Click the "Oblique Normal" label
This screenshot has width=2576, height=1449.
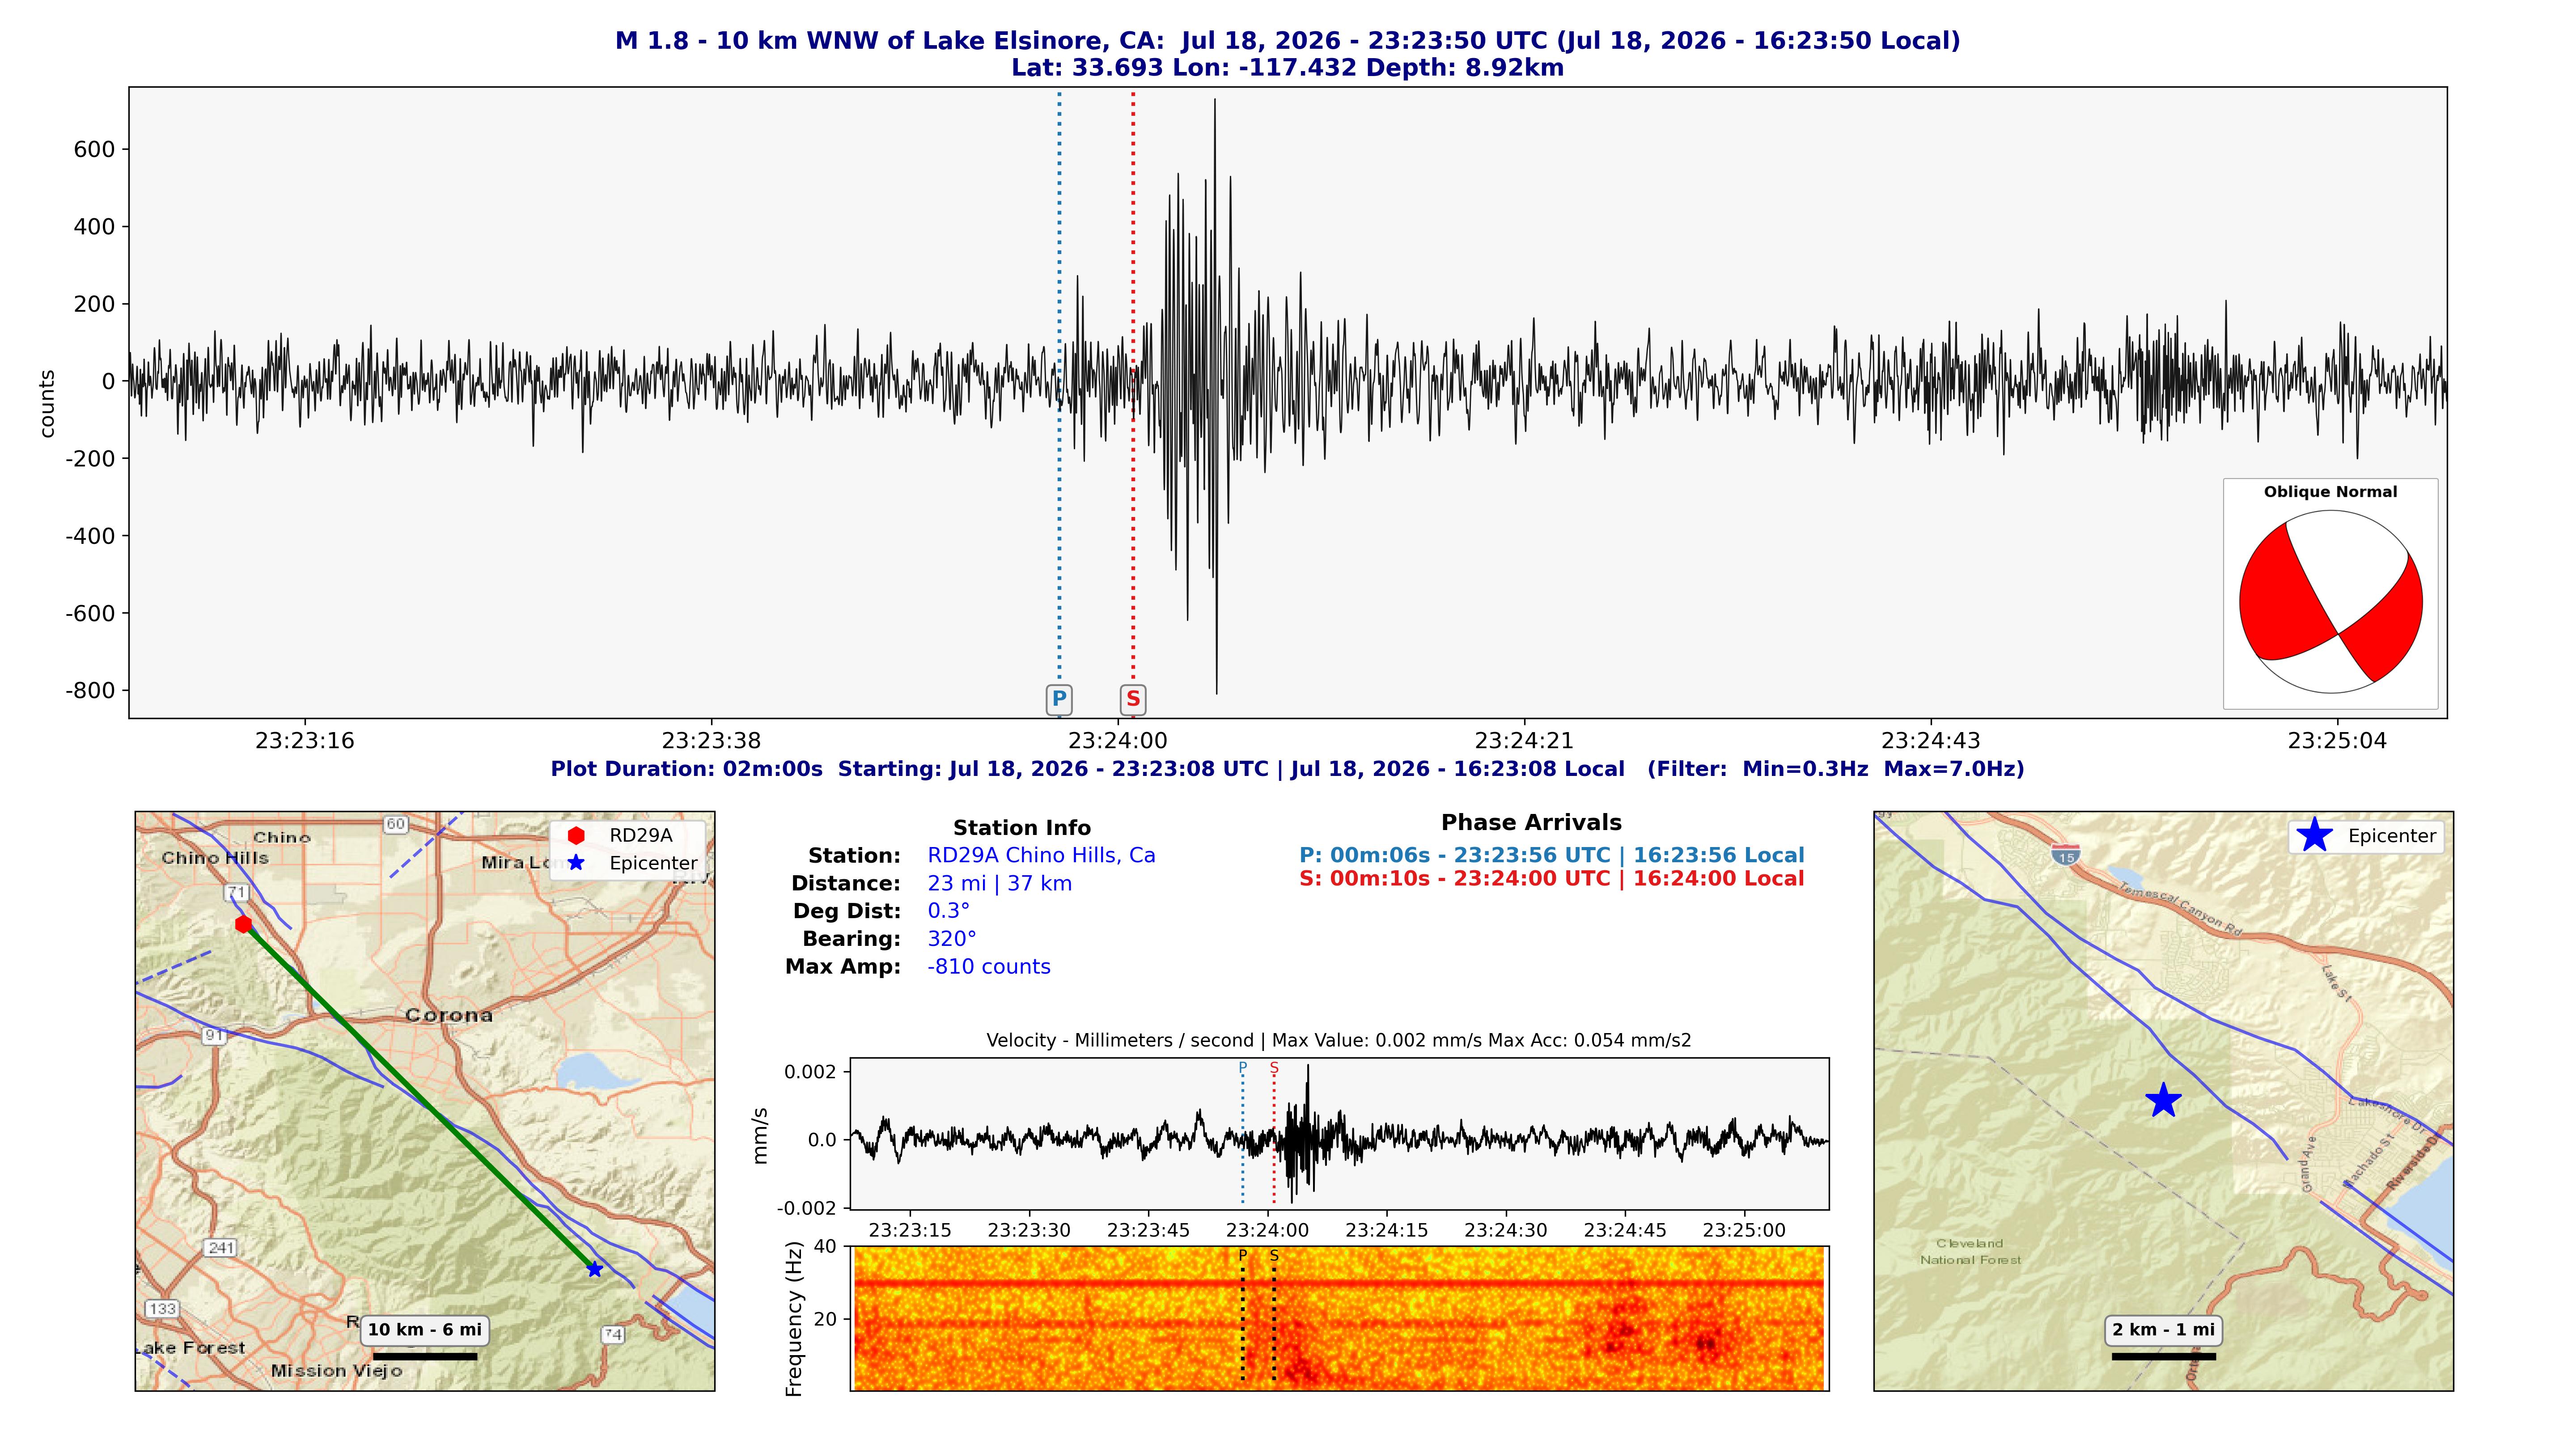point(2330,492)
